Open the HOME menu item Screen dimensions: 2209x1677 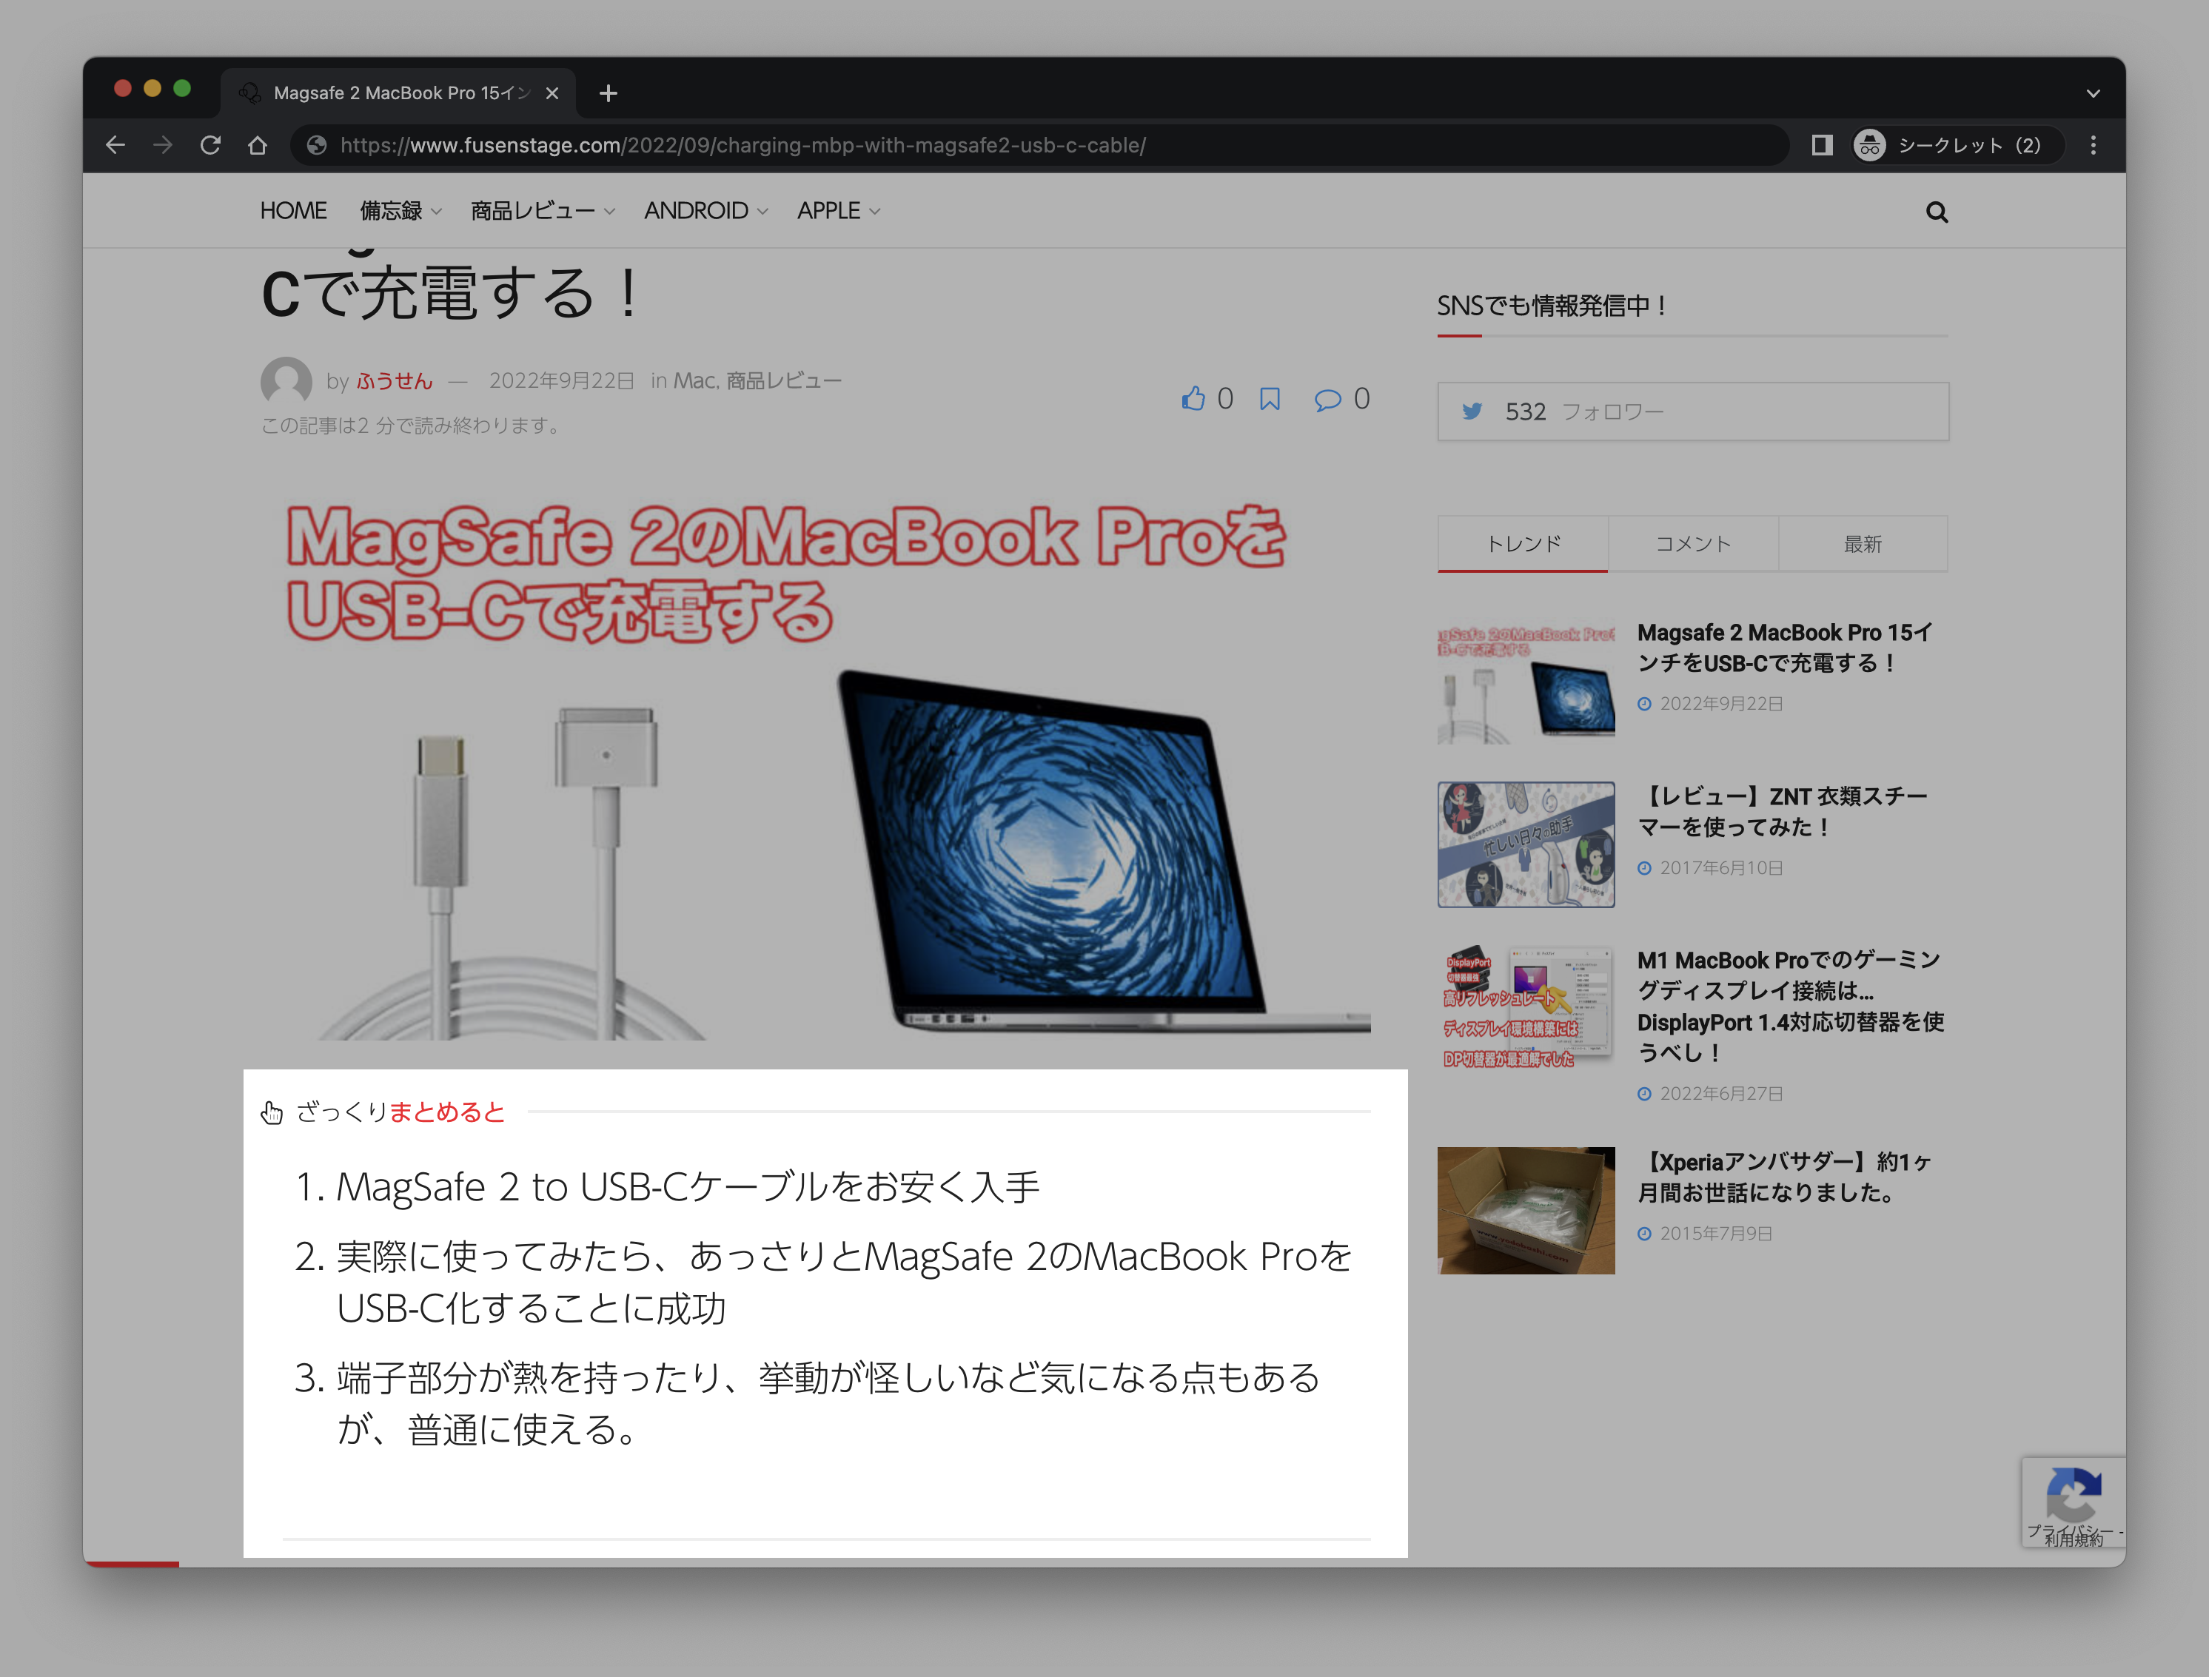click(292, 211)
